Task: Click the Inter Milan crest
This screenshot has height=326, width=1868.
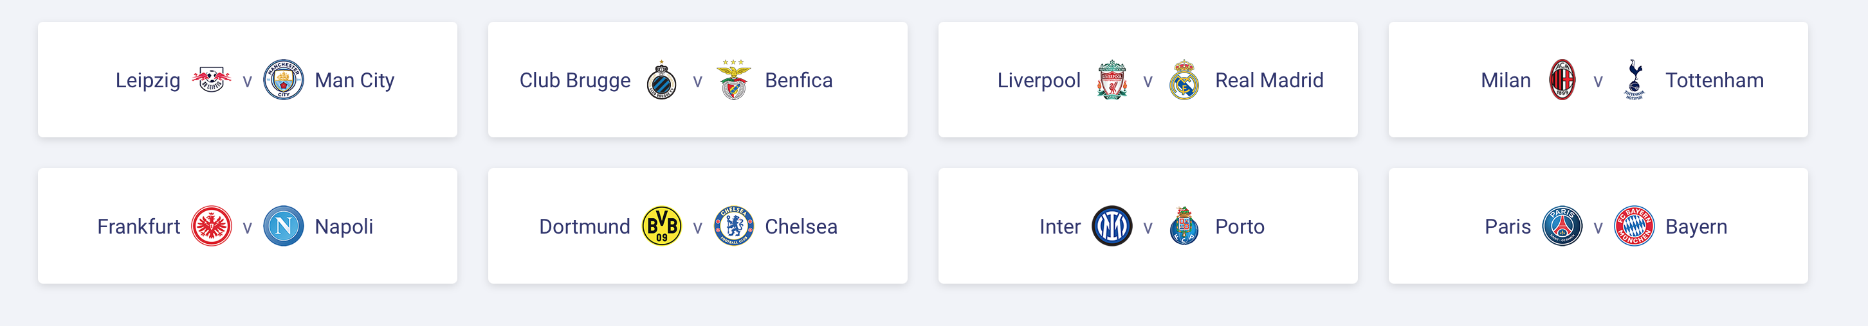Action: [1112, 227]
